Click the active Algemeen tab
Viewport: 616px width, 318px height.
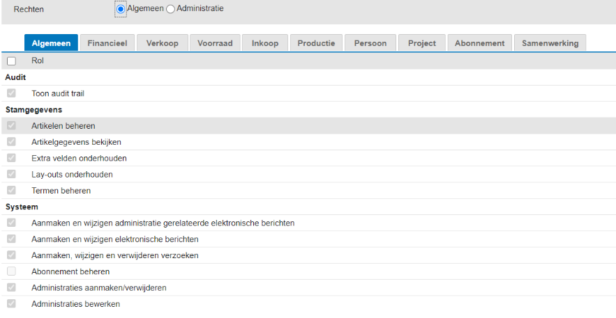(51, 43)
